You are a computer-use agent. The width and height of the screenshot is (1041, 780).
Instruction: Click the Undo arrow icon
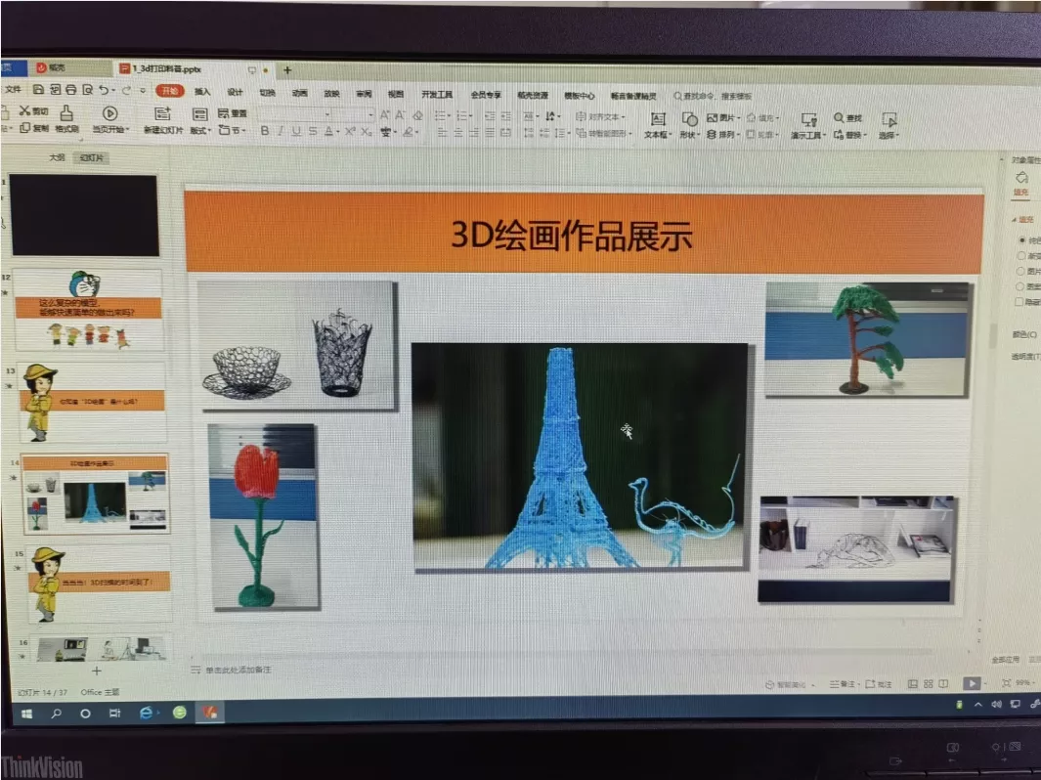tap(104, 89)
